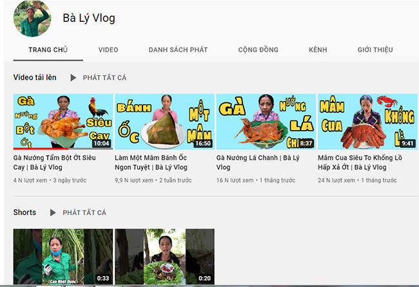Image resolution: width=419 pixels, height=287 pixels.
Task: Click the Bà Lý Vlog channel avatar
Action: pyautogui.click(x=32, y=17)
